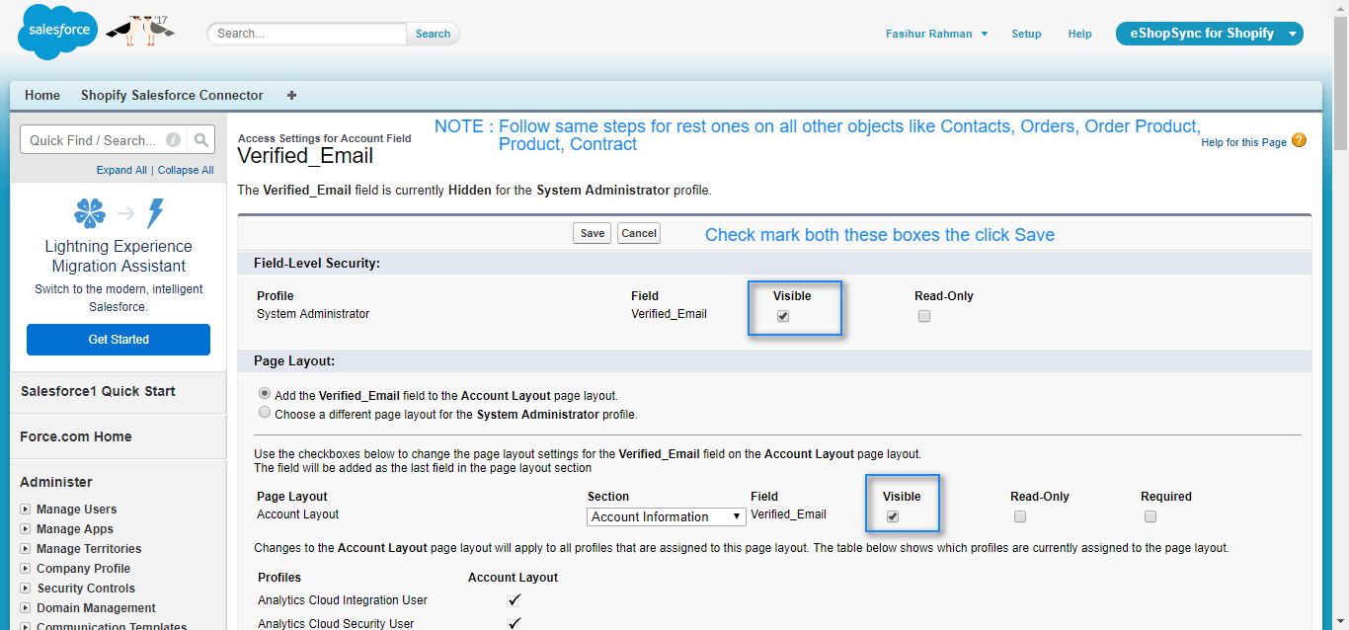1349x630 pixels.
Task: Toggle Page Layout Visible checkbox
Action: point(893,516)
